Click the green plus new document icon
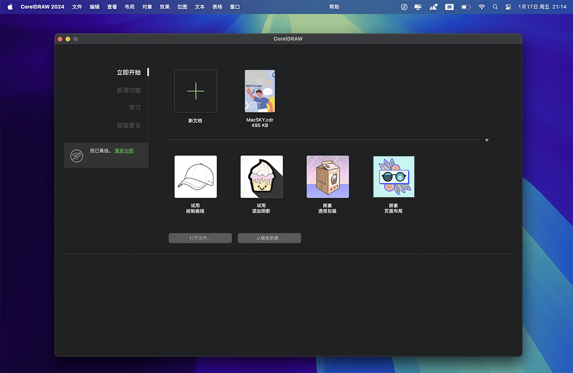Screen dimensions: 573x373 (x=196, y=91)
